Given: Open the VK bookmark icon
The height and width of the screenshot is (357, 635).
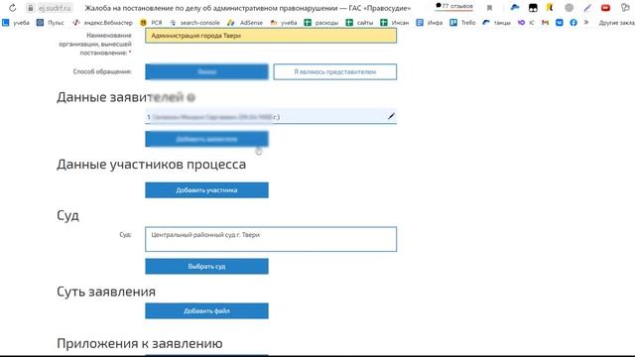Looking at the screenshot, I should 560,23.
